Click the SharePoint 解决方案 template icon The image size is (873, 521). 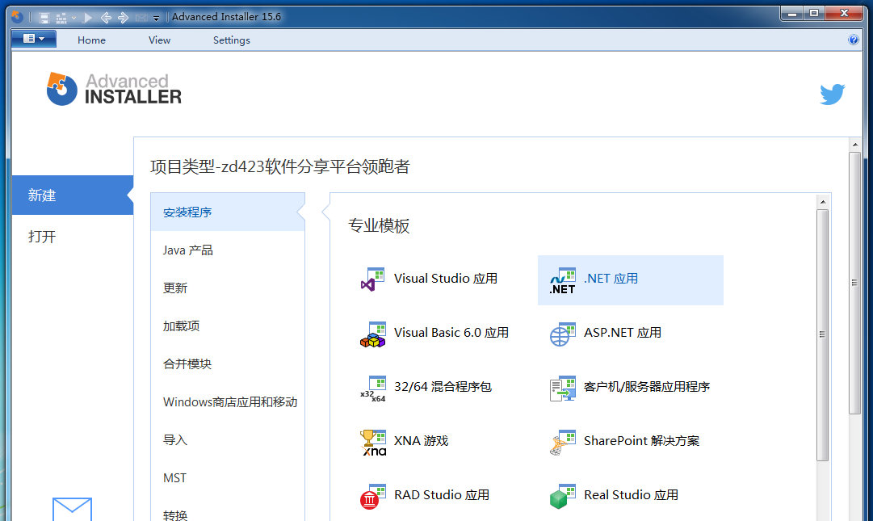[x=562, y=443]
